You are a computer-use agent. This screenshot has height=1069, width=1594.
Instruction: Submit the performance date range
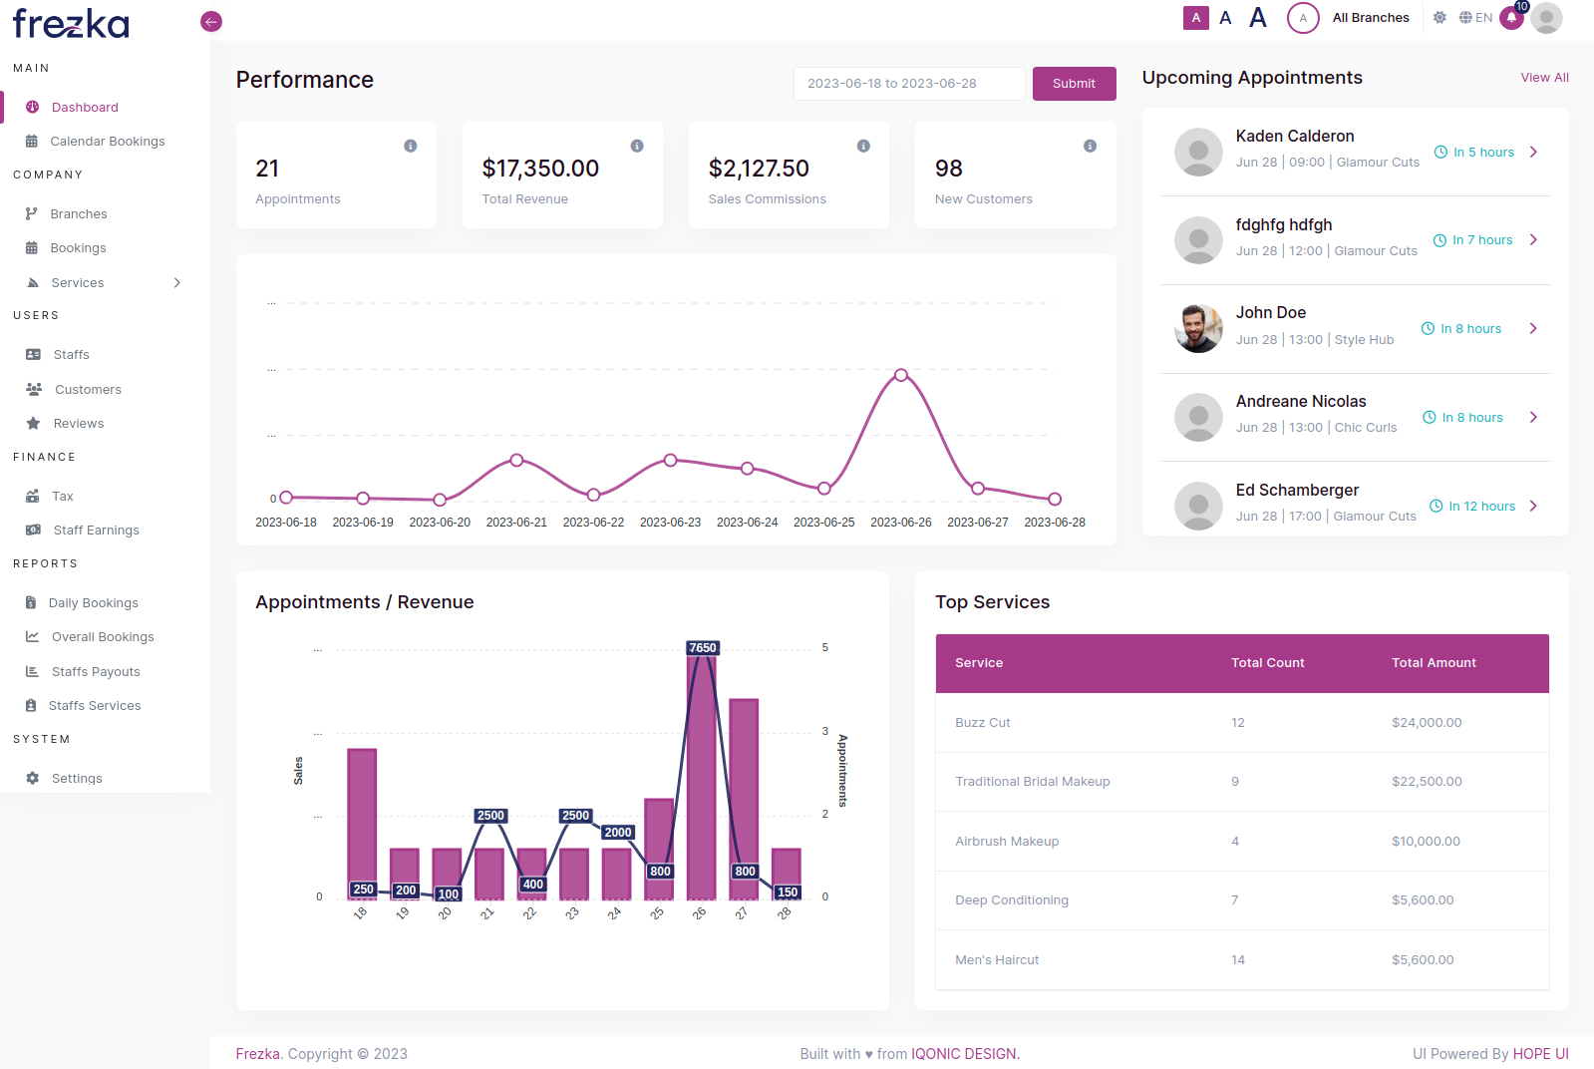click(x=1074, y=84)
